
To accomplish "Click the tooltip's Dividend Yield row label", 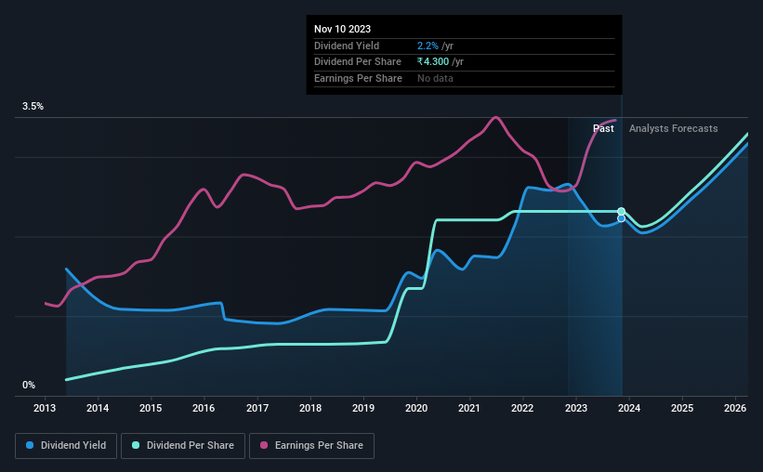I will click(x=347, y=46).
